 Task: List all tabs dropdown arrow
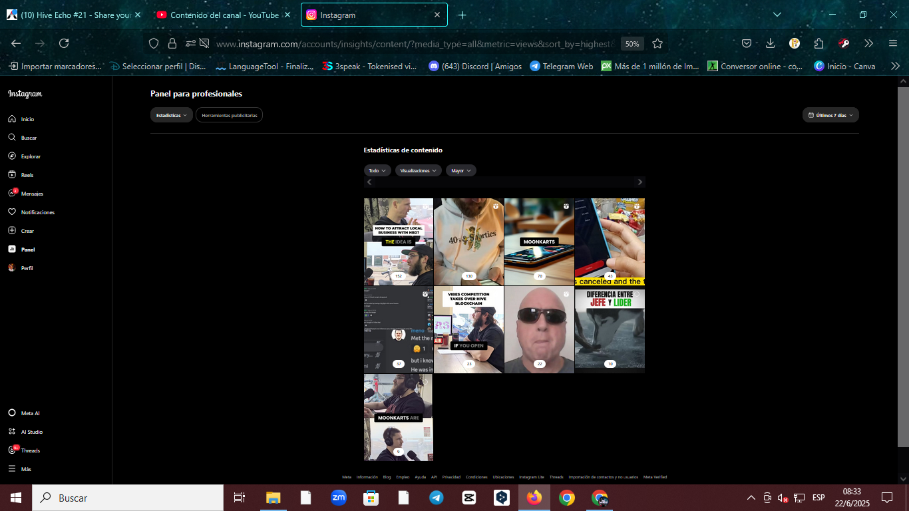point(777,15)
